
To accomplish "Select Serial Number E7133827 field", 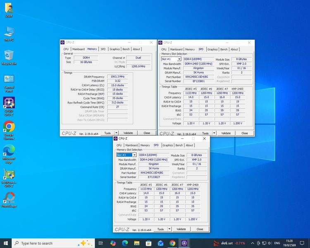I will pos(154,177).
